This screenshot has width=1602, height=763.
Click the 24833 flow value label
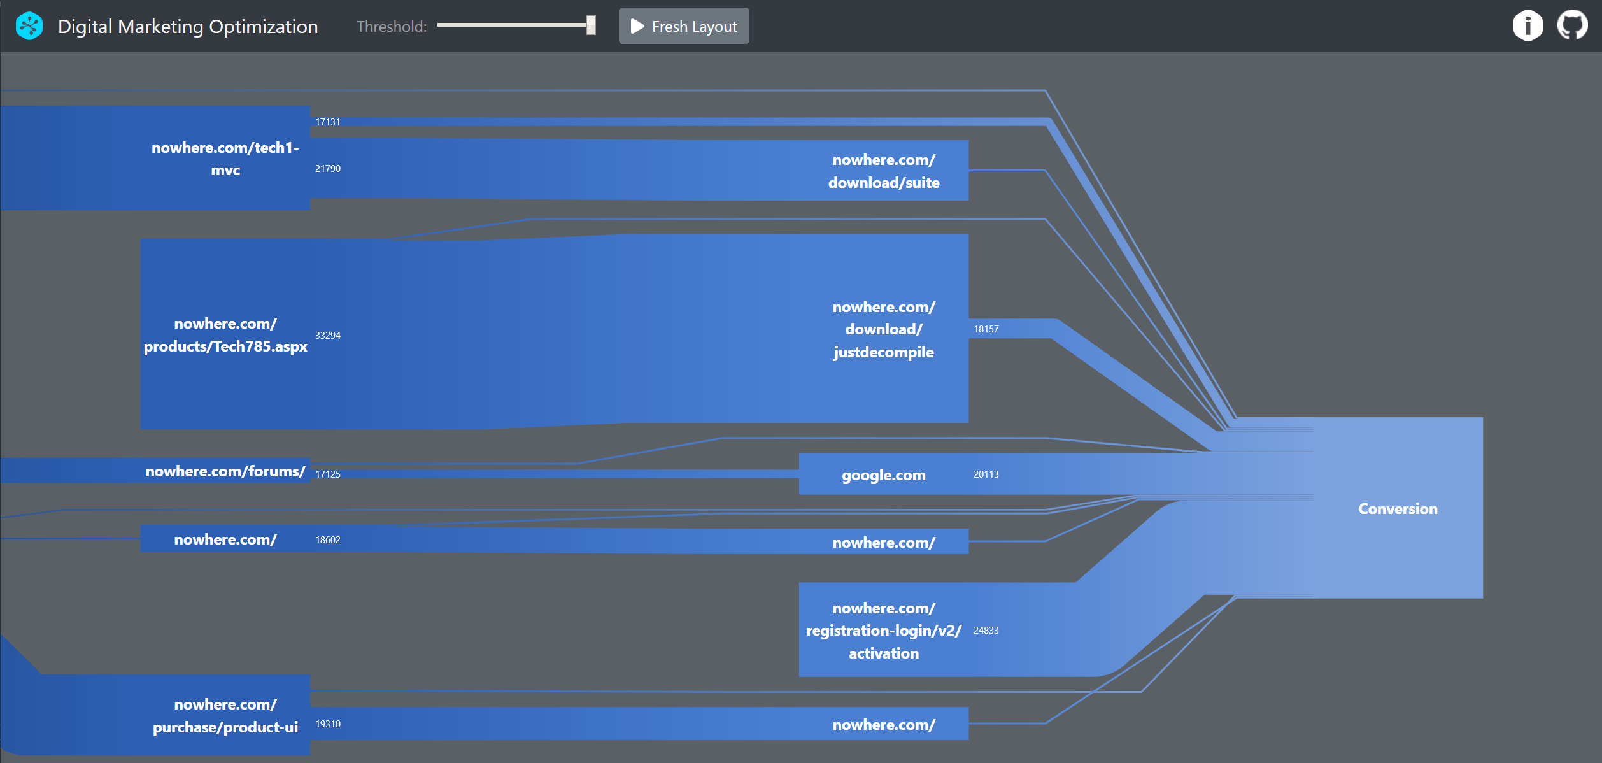pos(986,630)
